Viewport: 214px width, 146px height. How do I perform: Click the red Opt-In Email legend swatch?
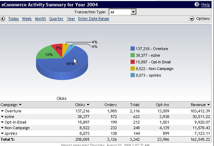pyautogui.click(x=132, y=62)
